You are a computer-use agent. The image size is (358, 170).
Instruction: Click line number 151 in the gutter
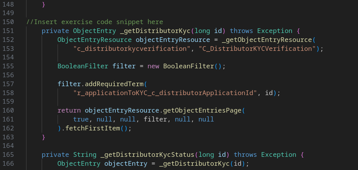8,31
